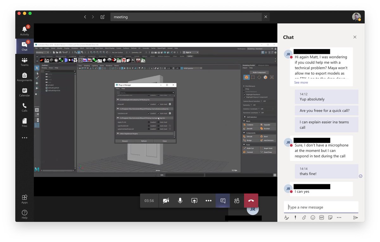Open the Chat section in the sidebar

[x=24, y=46]
